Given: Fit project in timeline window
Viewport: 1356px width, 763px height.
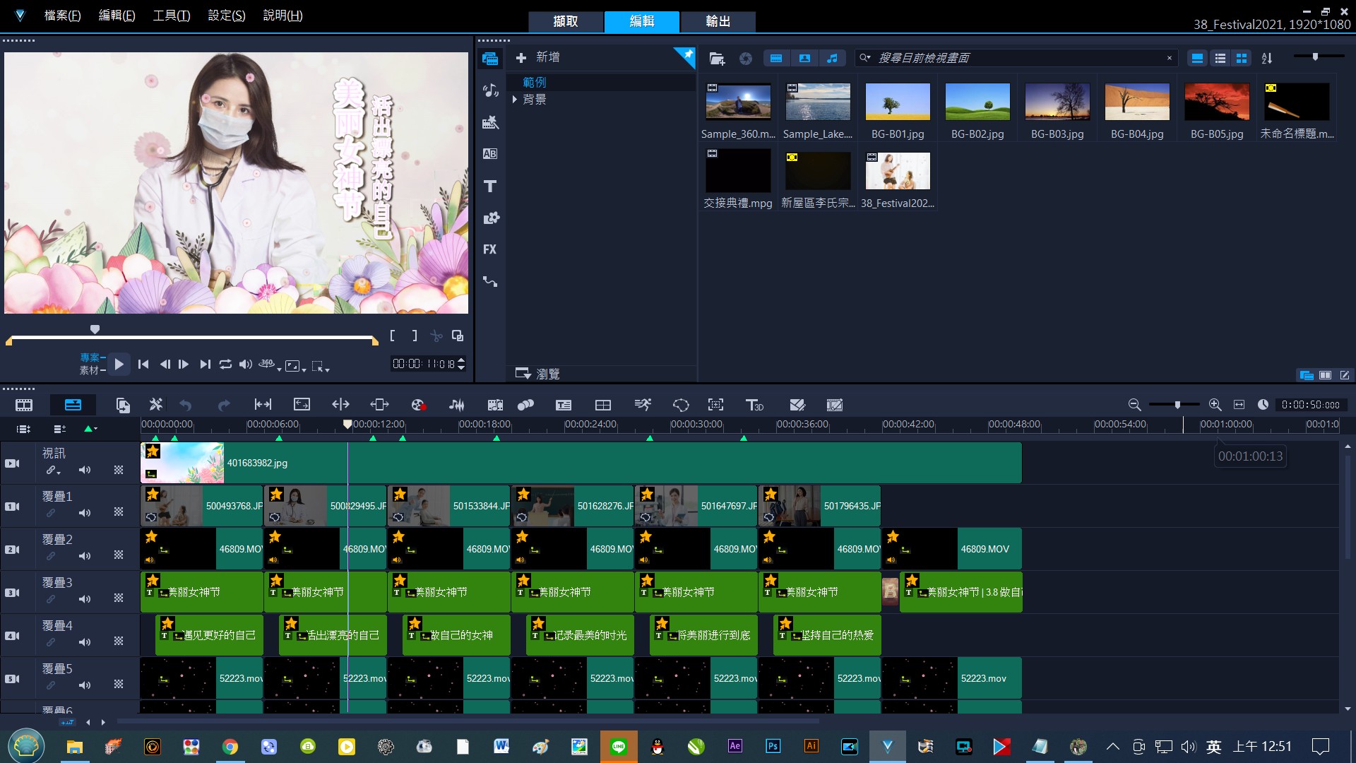Looking at the screenshot, I should coord(1239,405).
